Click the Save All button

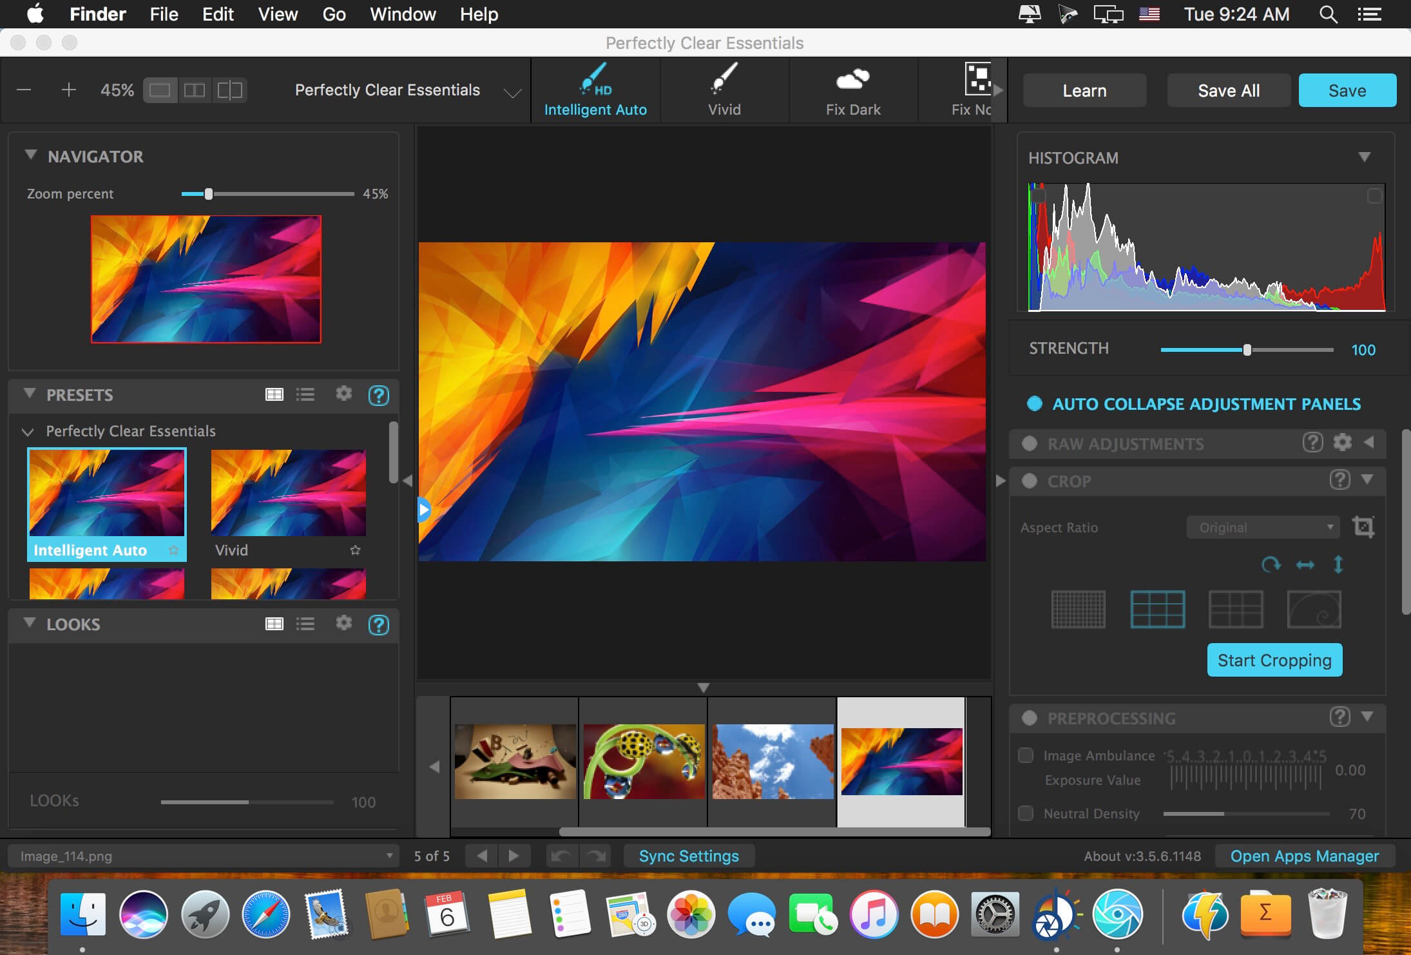(x=1228, y=90)
